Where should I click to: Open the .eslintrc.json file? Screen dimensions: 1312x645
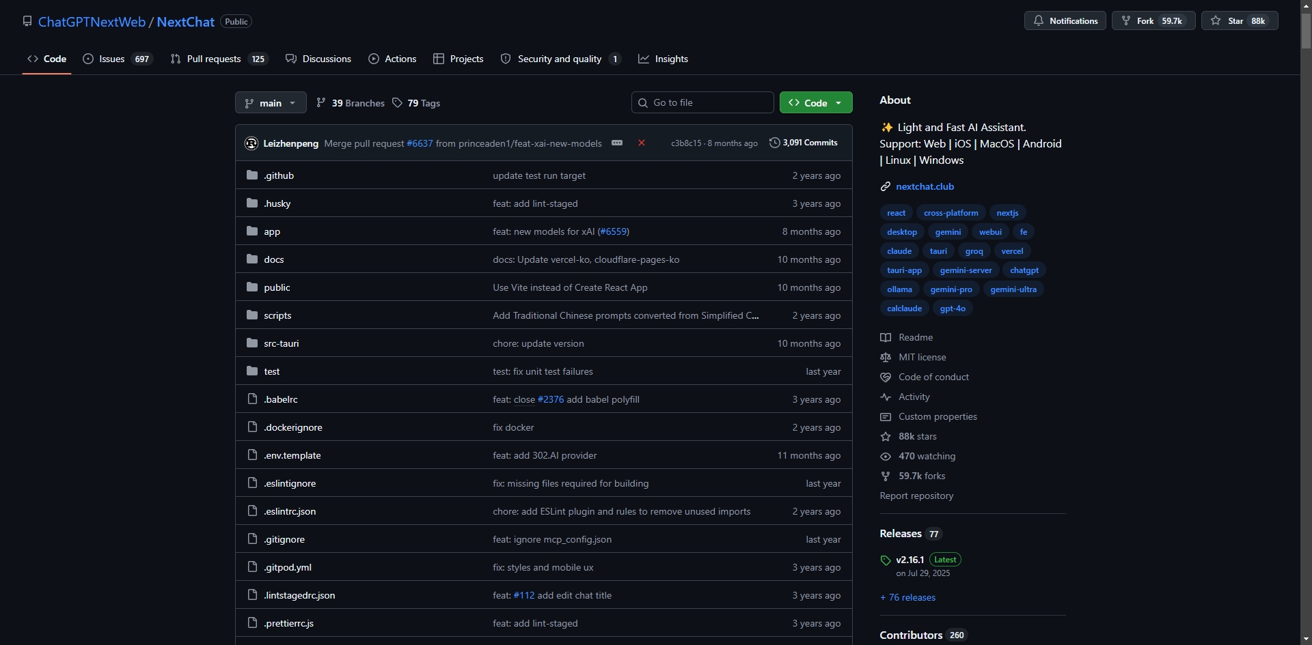[x=290, y=511]
